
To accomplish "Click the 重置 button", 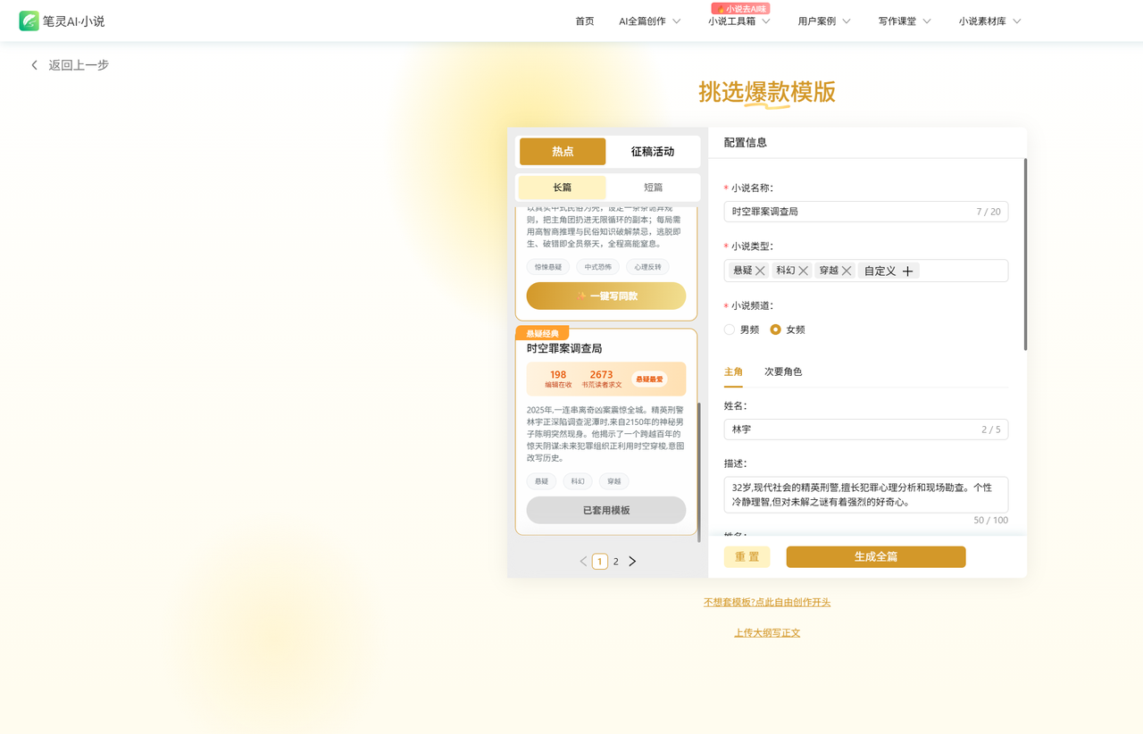I will coord(747,557).
